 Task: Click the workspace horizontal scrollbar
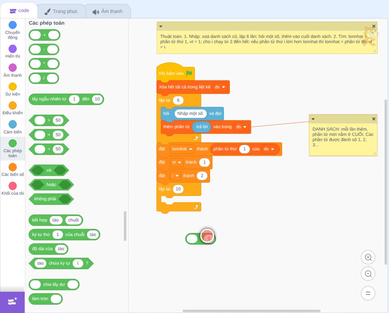(x=252, y=311)
